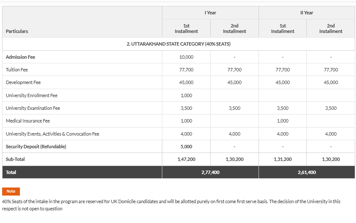Select the Security Deposit (Refundable) label

(36, 147)
